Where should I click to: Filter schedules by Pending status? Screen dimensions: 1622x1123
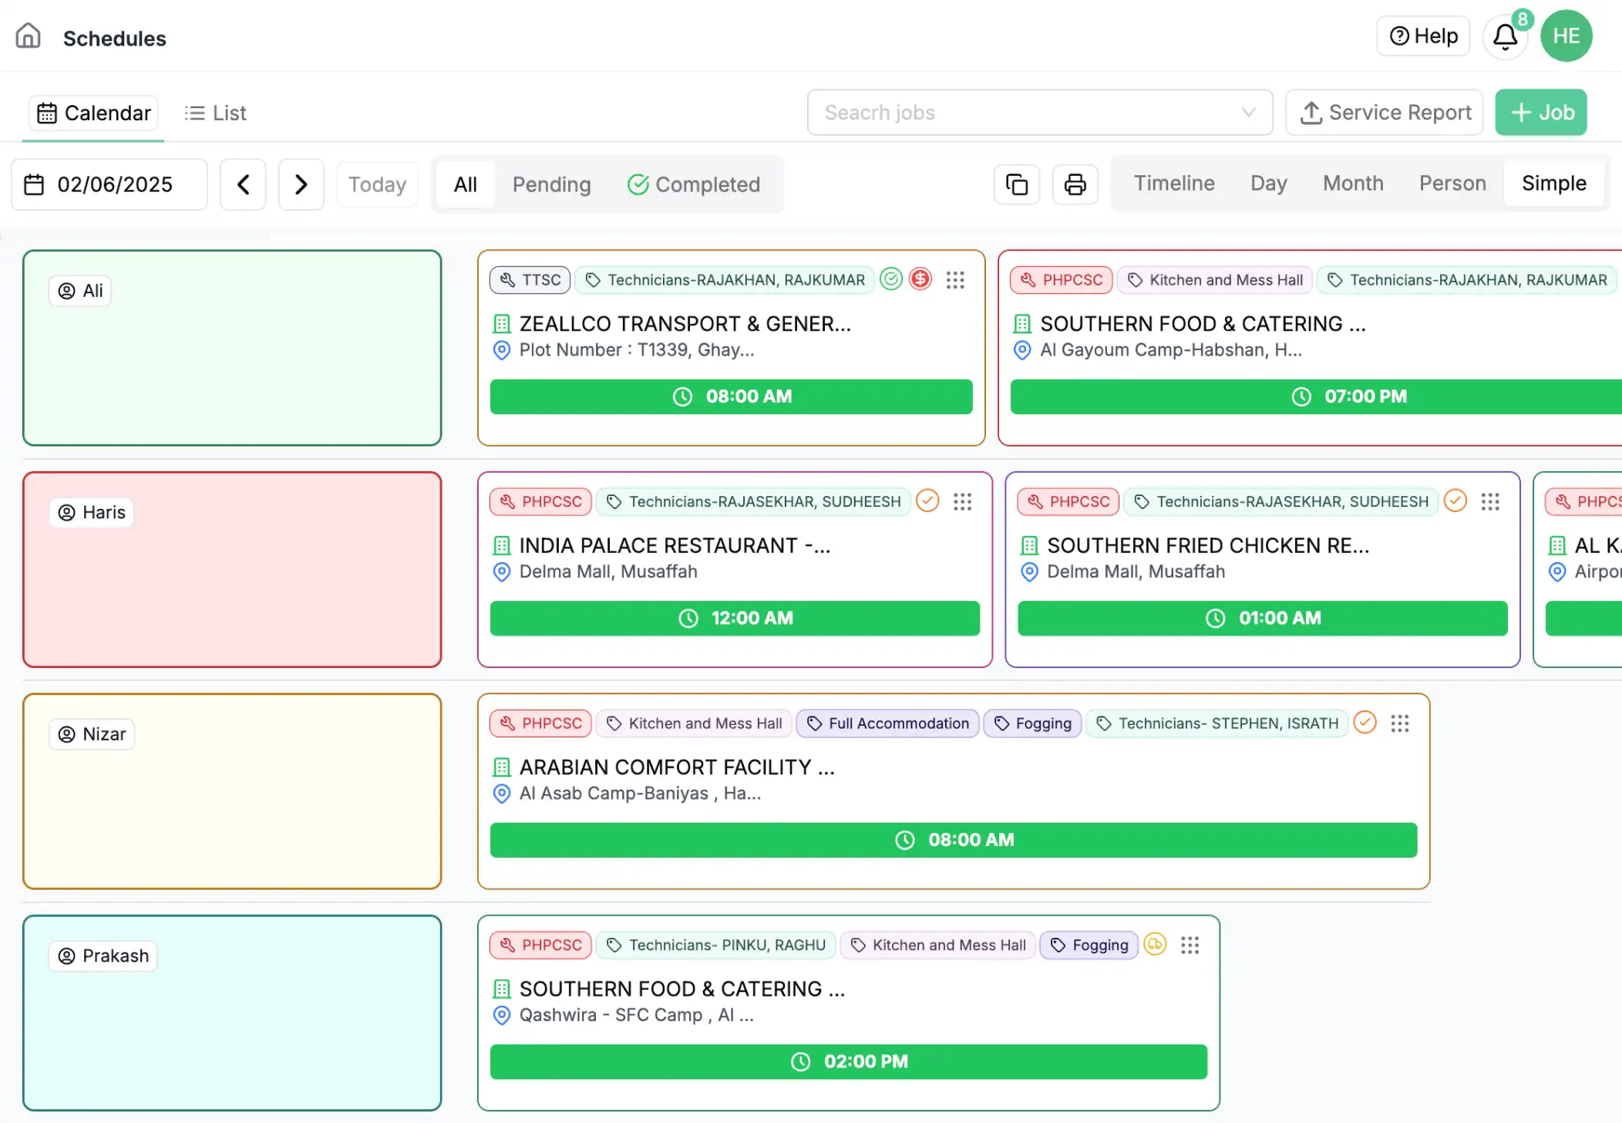pos(551,184)
